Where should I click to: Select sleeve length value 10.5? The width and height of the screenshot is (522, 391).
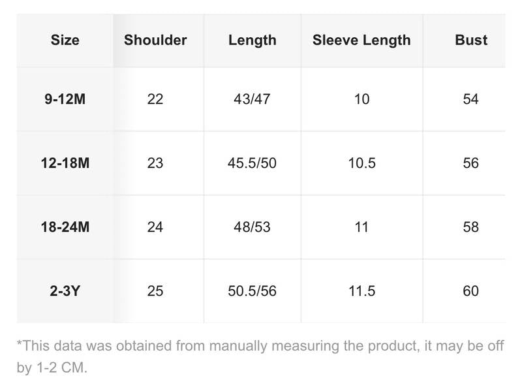361,163
